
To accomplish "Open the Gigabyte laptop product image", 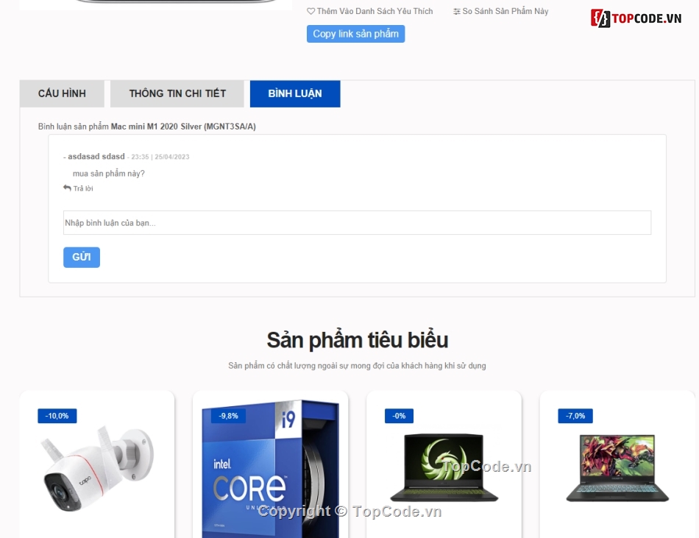I will point(617,468).
